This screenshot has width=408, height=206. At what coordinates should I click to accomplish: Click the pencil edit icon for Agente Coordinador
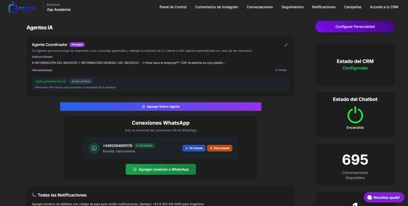coord(286,45)
